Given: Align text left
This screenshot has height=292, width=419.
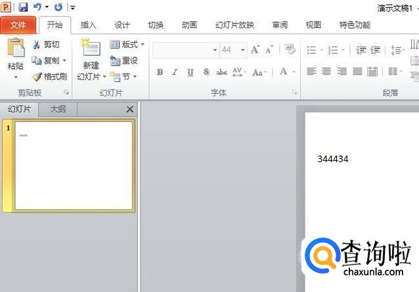Looking at the screenshot, I should 311,72.
